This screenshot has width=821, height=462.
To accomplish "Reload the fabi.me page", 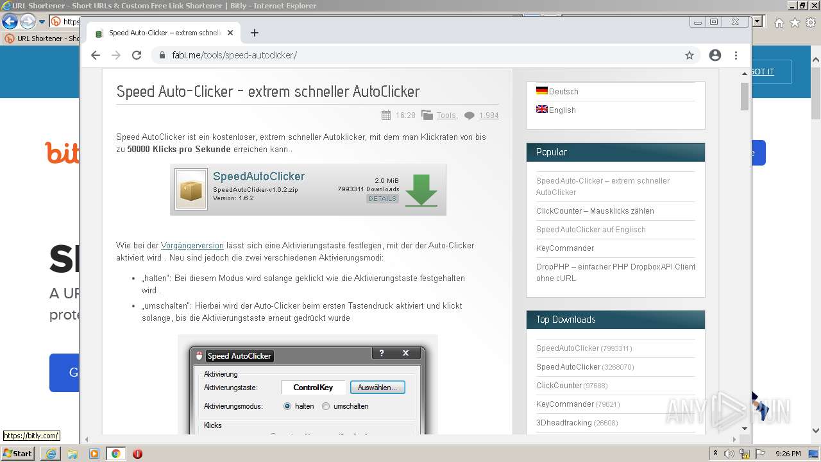I will pyautogui.click(x=137, y=55).
